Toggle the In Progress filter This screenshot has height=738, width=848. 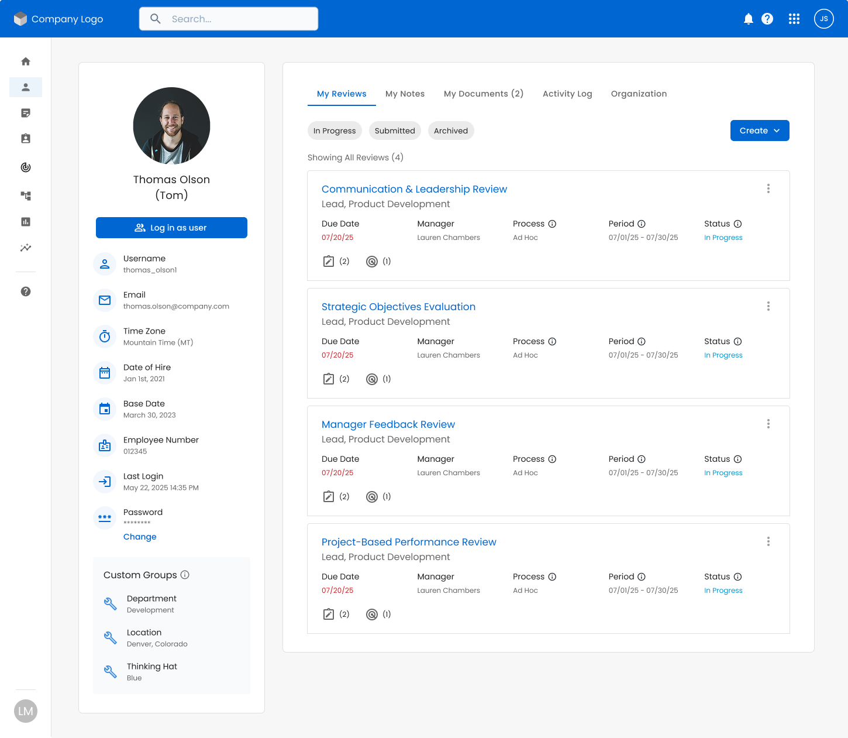click(335, 131)
